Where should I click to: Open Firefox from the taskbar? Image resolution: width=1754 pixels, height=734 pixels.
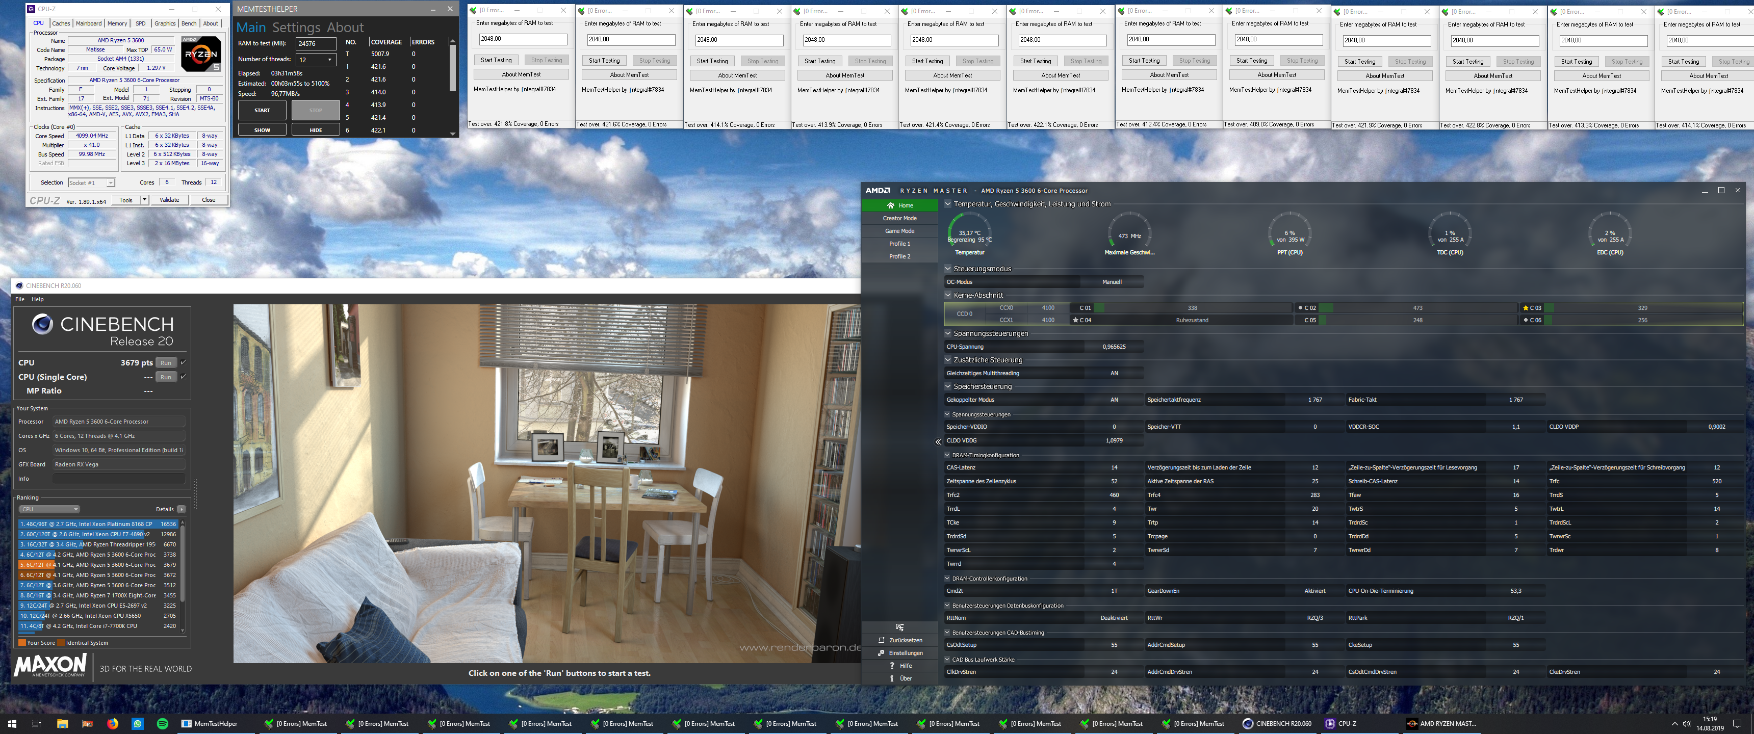pyautogui.click(x=112, y=724)
